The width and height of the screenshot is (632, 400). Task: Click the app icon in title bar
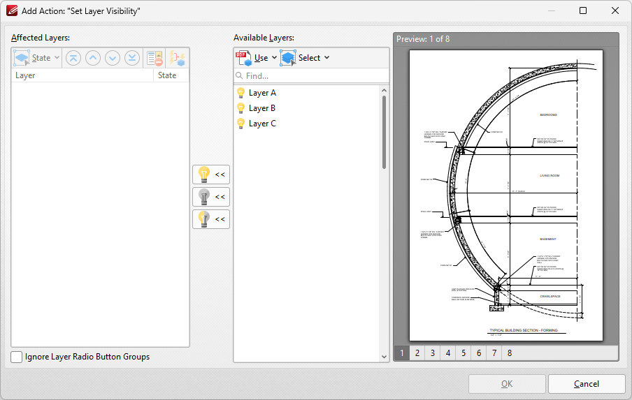(12, 11)
